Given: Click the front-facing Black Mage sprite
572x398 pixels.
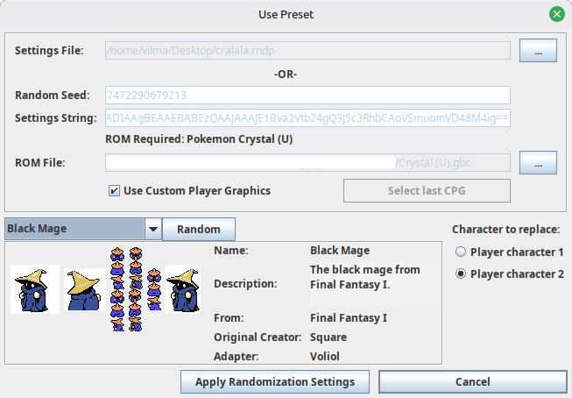Looking at the screenshot, I should click(x=35, y=289).
